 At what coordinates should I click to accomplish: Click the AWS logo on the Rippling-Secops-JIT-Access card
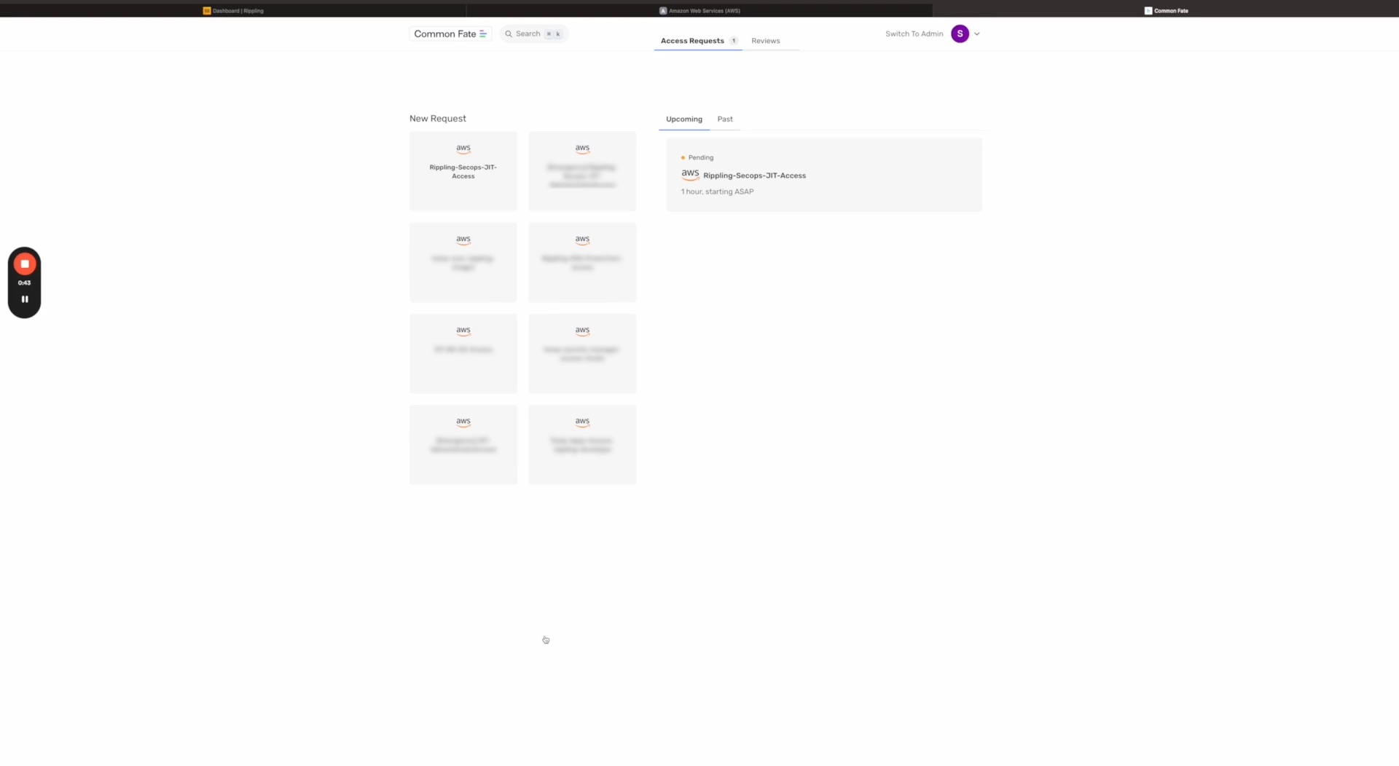463,149
